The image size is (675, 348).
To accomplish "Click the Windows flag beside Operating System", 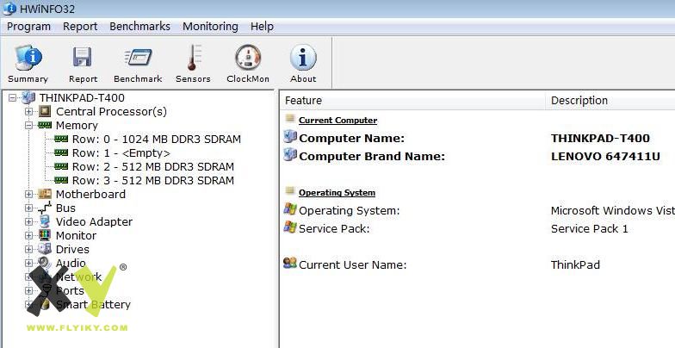I will [290, 209].
